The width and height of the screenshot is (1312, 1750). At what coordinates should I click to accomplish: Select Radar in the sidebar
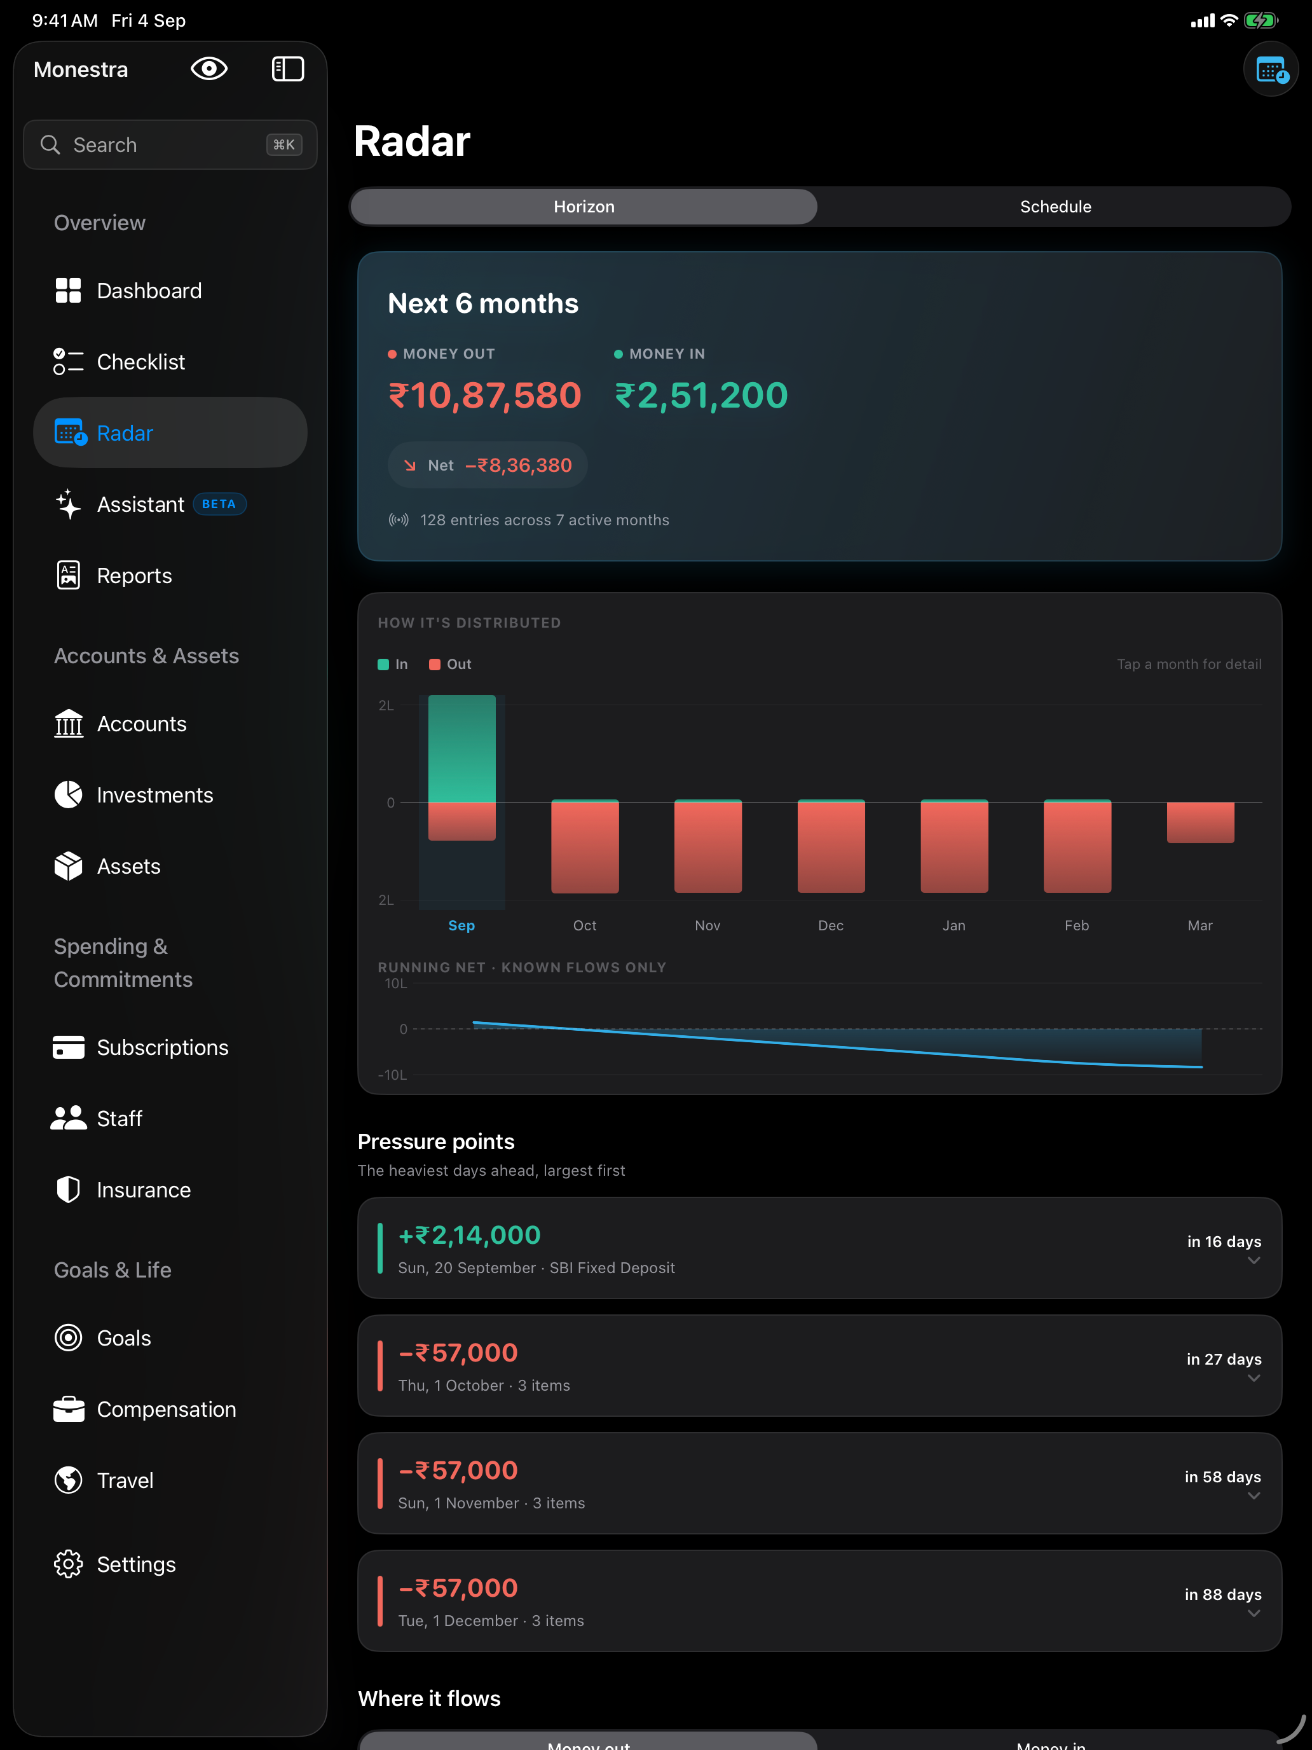tap(170, 433)
